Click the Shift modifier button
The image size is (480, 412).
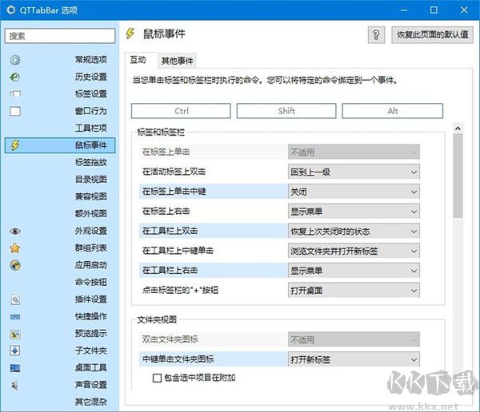coord(286,111)
